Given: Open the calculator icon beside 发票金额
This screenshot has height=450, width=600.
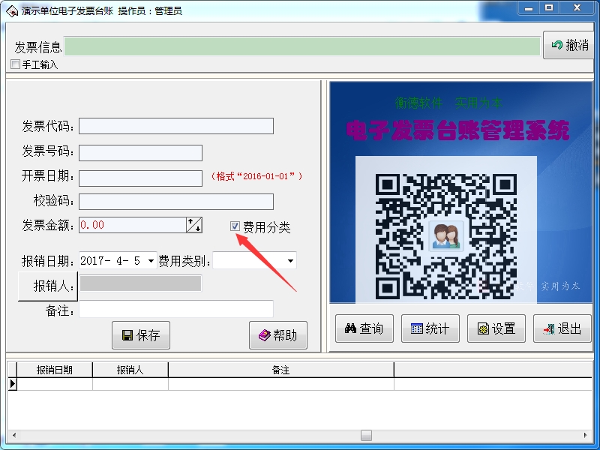Looking at the screenshot, I should coord(194,225).
